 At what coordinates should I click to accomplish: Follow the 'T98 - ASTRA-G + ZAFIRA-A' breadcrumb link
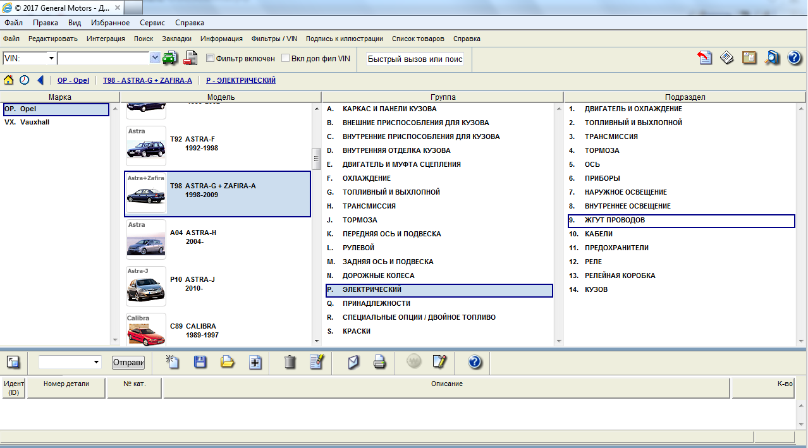tap(147, 80)
